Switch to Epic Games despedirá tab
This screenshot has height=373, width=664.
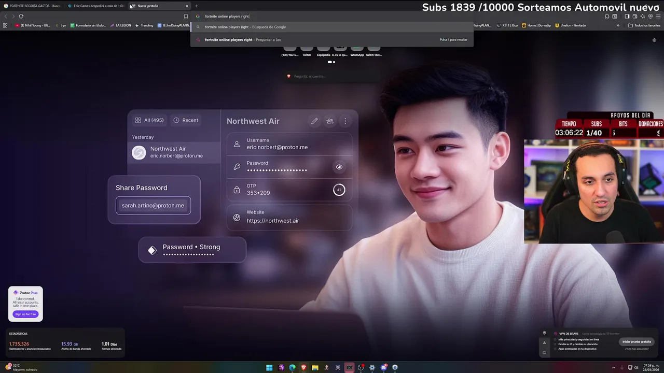coord(95,6)
